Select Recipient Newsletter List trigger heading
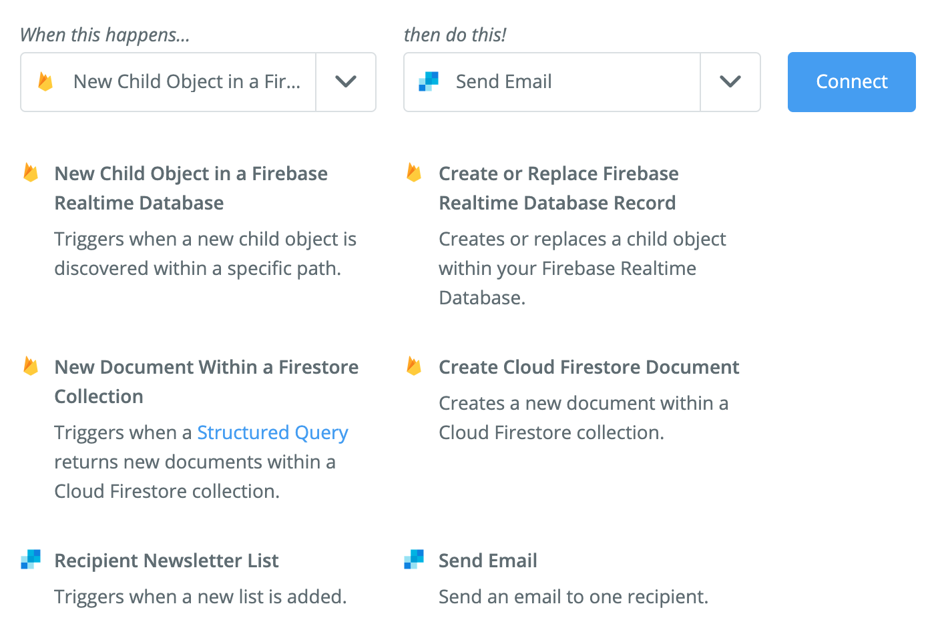 click(166, 561)
